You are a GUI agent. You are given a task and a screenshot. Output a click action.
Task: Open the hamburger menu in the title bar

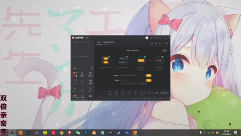click(x=160, y=38)
